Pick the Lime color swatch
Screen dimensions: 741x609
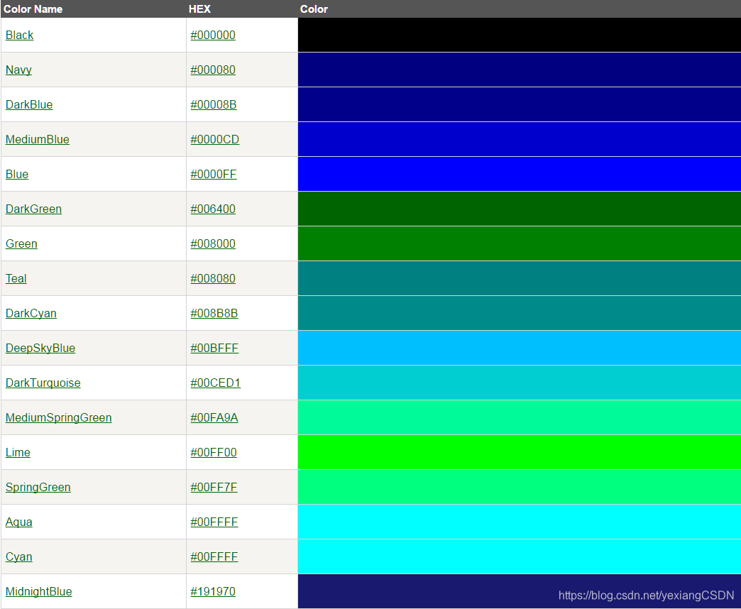tap(520, 453)
